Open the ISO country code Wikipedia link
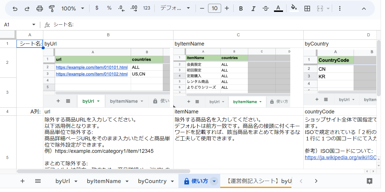Viewport: 385px width, 192px height. click(340, 158)
